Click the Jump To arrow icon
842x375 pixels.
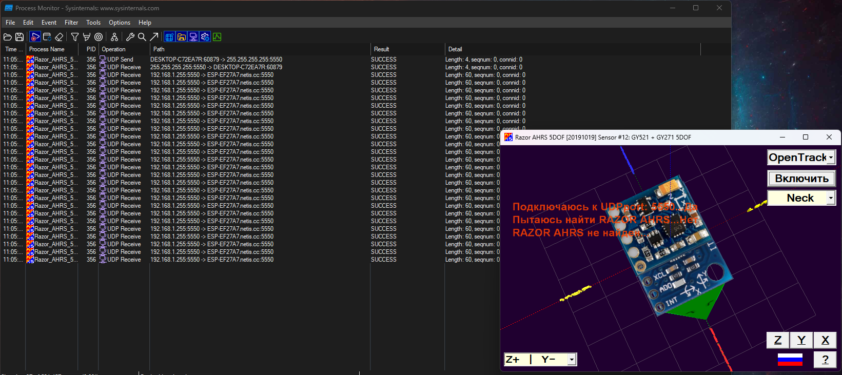pos(154,37)
